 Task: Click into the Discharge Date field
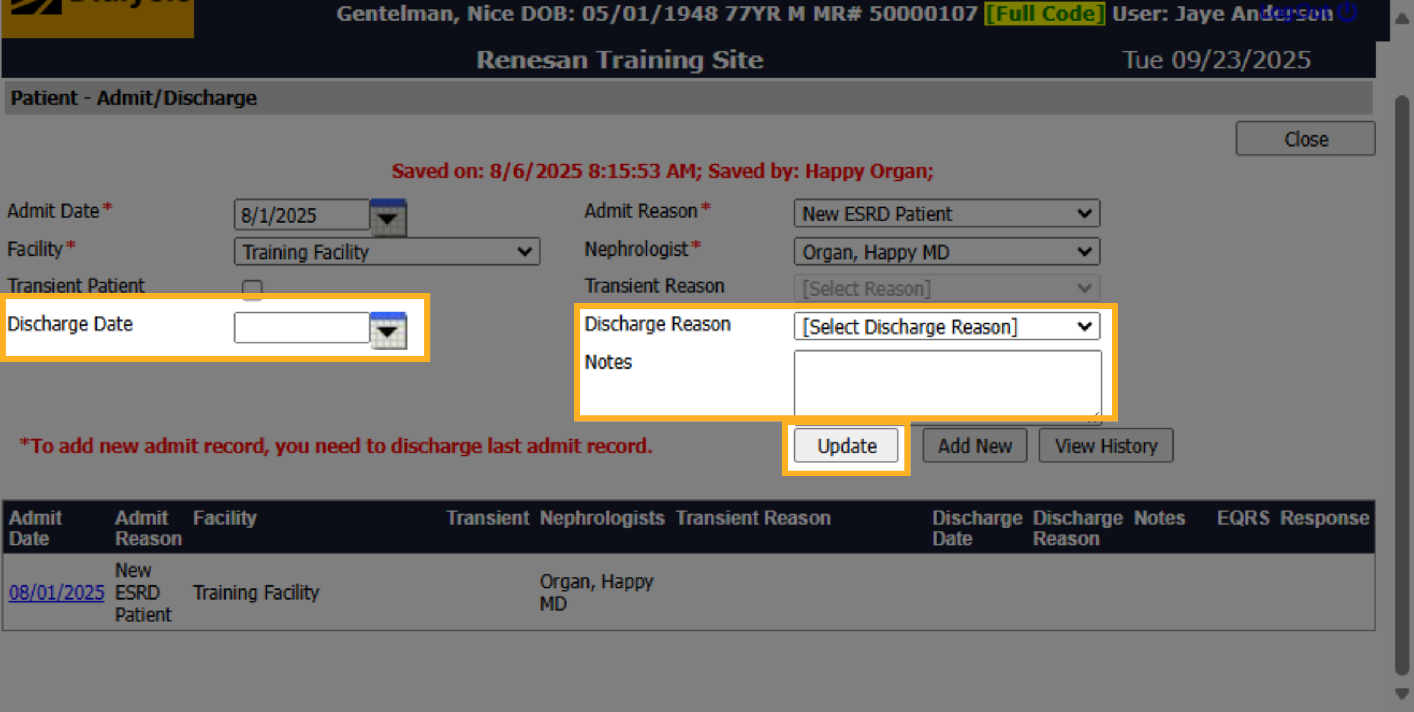pyautogui.click(x=302, y=327)
